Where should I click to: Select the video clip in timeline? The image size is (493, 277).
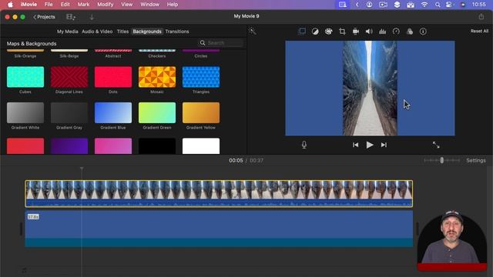point(219,194)
